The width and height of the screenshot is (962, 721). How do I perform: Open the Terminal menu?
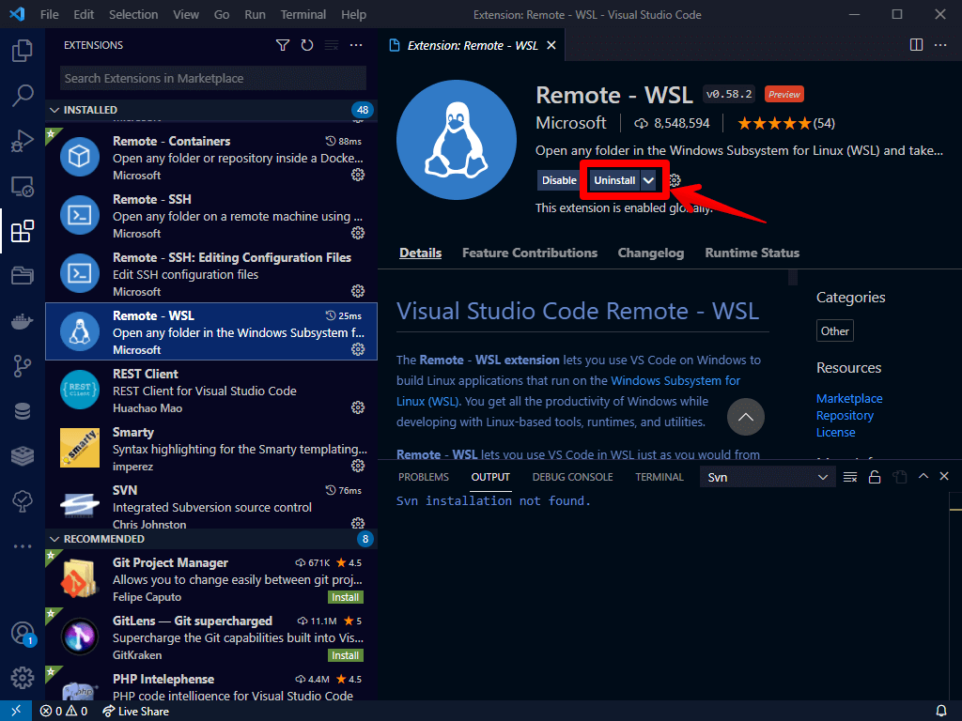[303, 14]
